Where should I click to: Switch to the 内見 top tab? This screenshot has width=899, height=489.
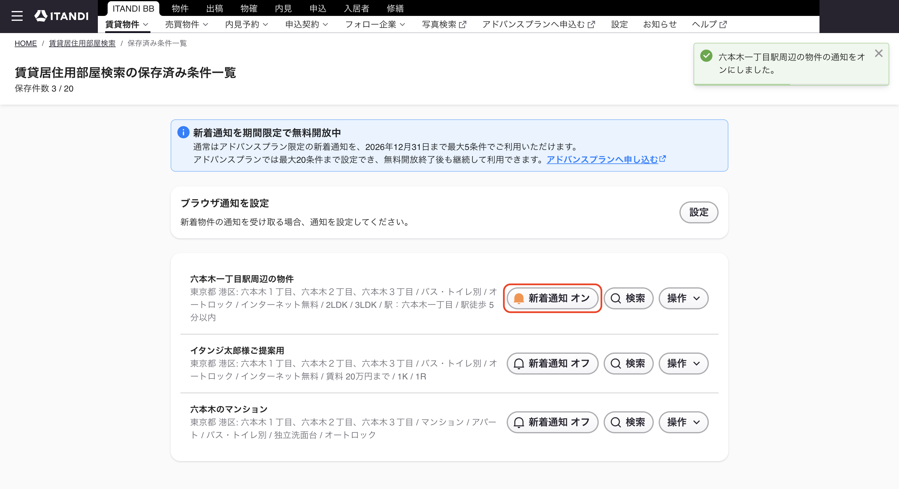pyautogui.click(x=283, y=8)
